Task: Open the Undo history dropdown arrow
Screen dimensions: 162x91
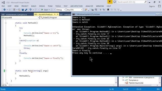Action: [x=33, y=10]
